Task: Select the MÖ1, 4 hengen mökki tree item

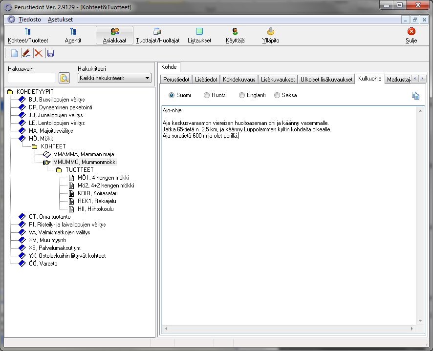Action: pyautogui.click(x=103, y=178)
